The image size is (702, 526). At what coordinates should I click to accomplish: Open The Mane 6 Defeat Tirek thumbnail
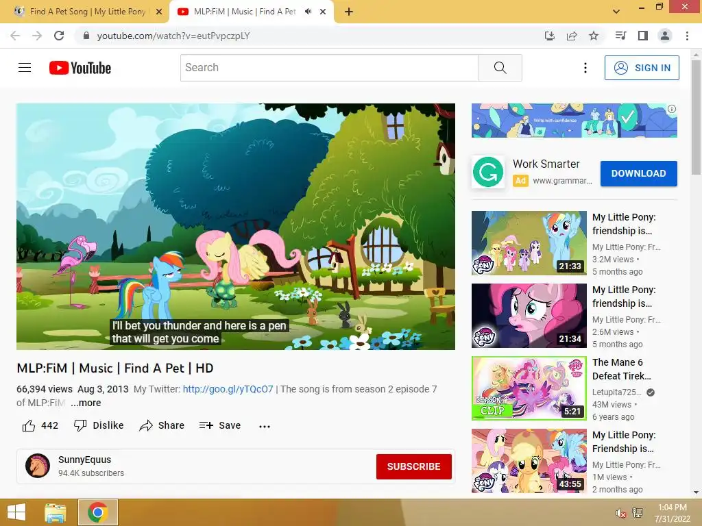point(529,388)
